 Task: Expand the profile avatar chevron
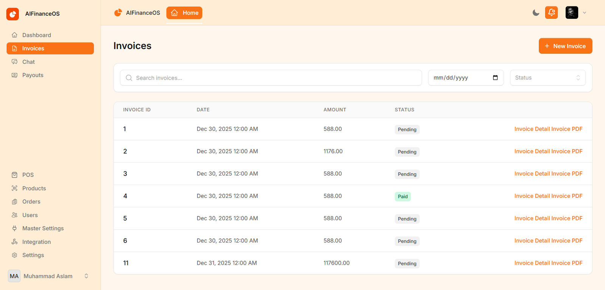[x=585, y=13]
